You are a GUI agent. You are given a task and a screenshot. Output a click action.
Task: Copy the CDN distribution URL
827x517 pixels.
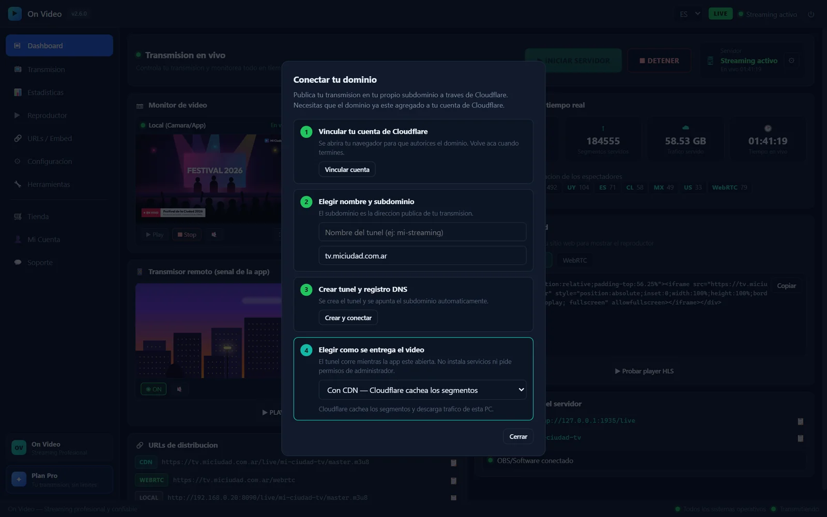pos(453,463)
